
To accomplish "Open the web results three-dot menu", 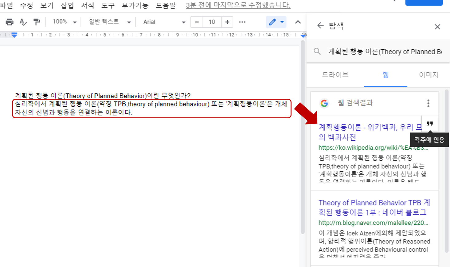I will [428, 103].
